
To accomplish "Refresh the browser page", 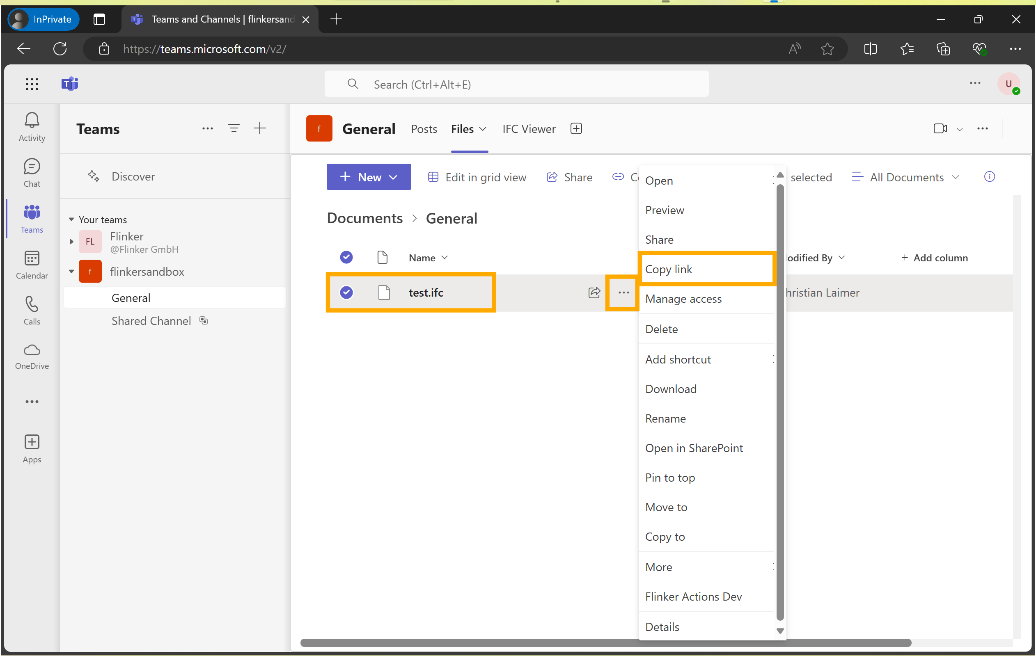I will pyautogui.click(x=60, y=49).
